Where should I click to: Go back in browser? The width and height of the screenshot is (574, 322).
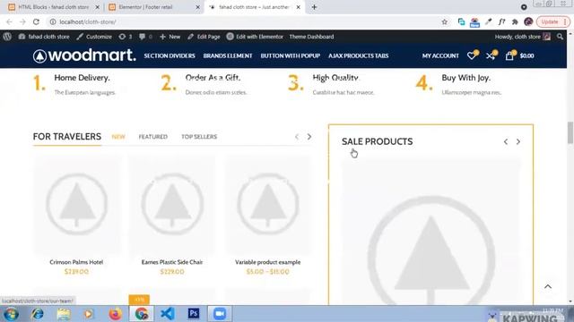tap(10, 21)
